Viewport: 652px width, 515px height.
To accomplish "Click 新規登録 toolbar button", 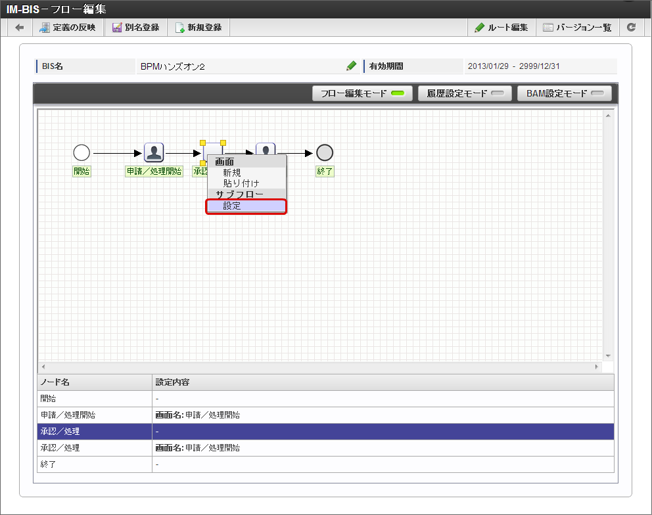I will pos(198,28).
